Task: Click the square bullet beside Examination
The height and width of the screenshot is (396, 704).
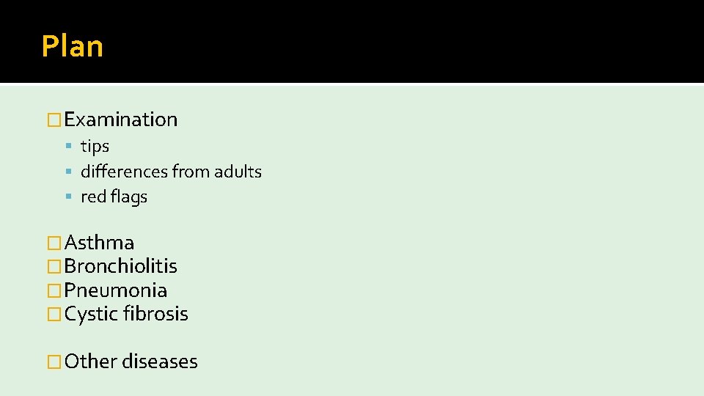Action: 54,120
